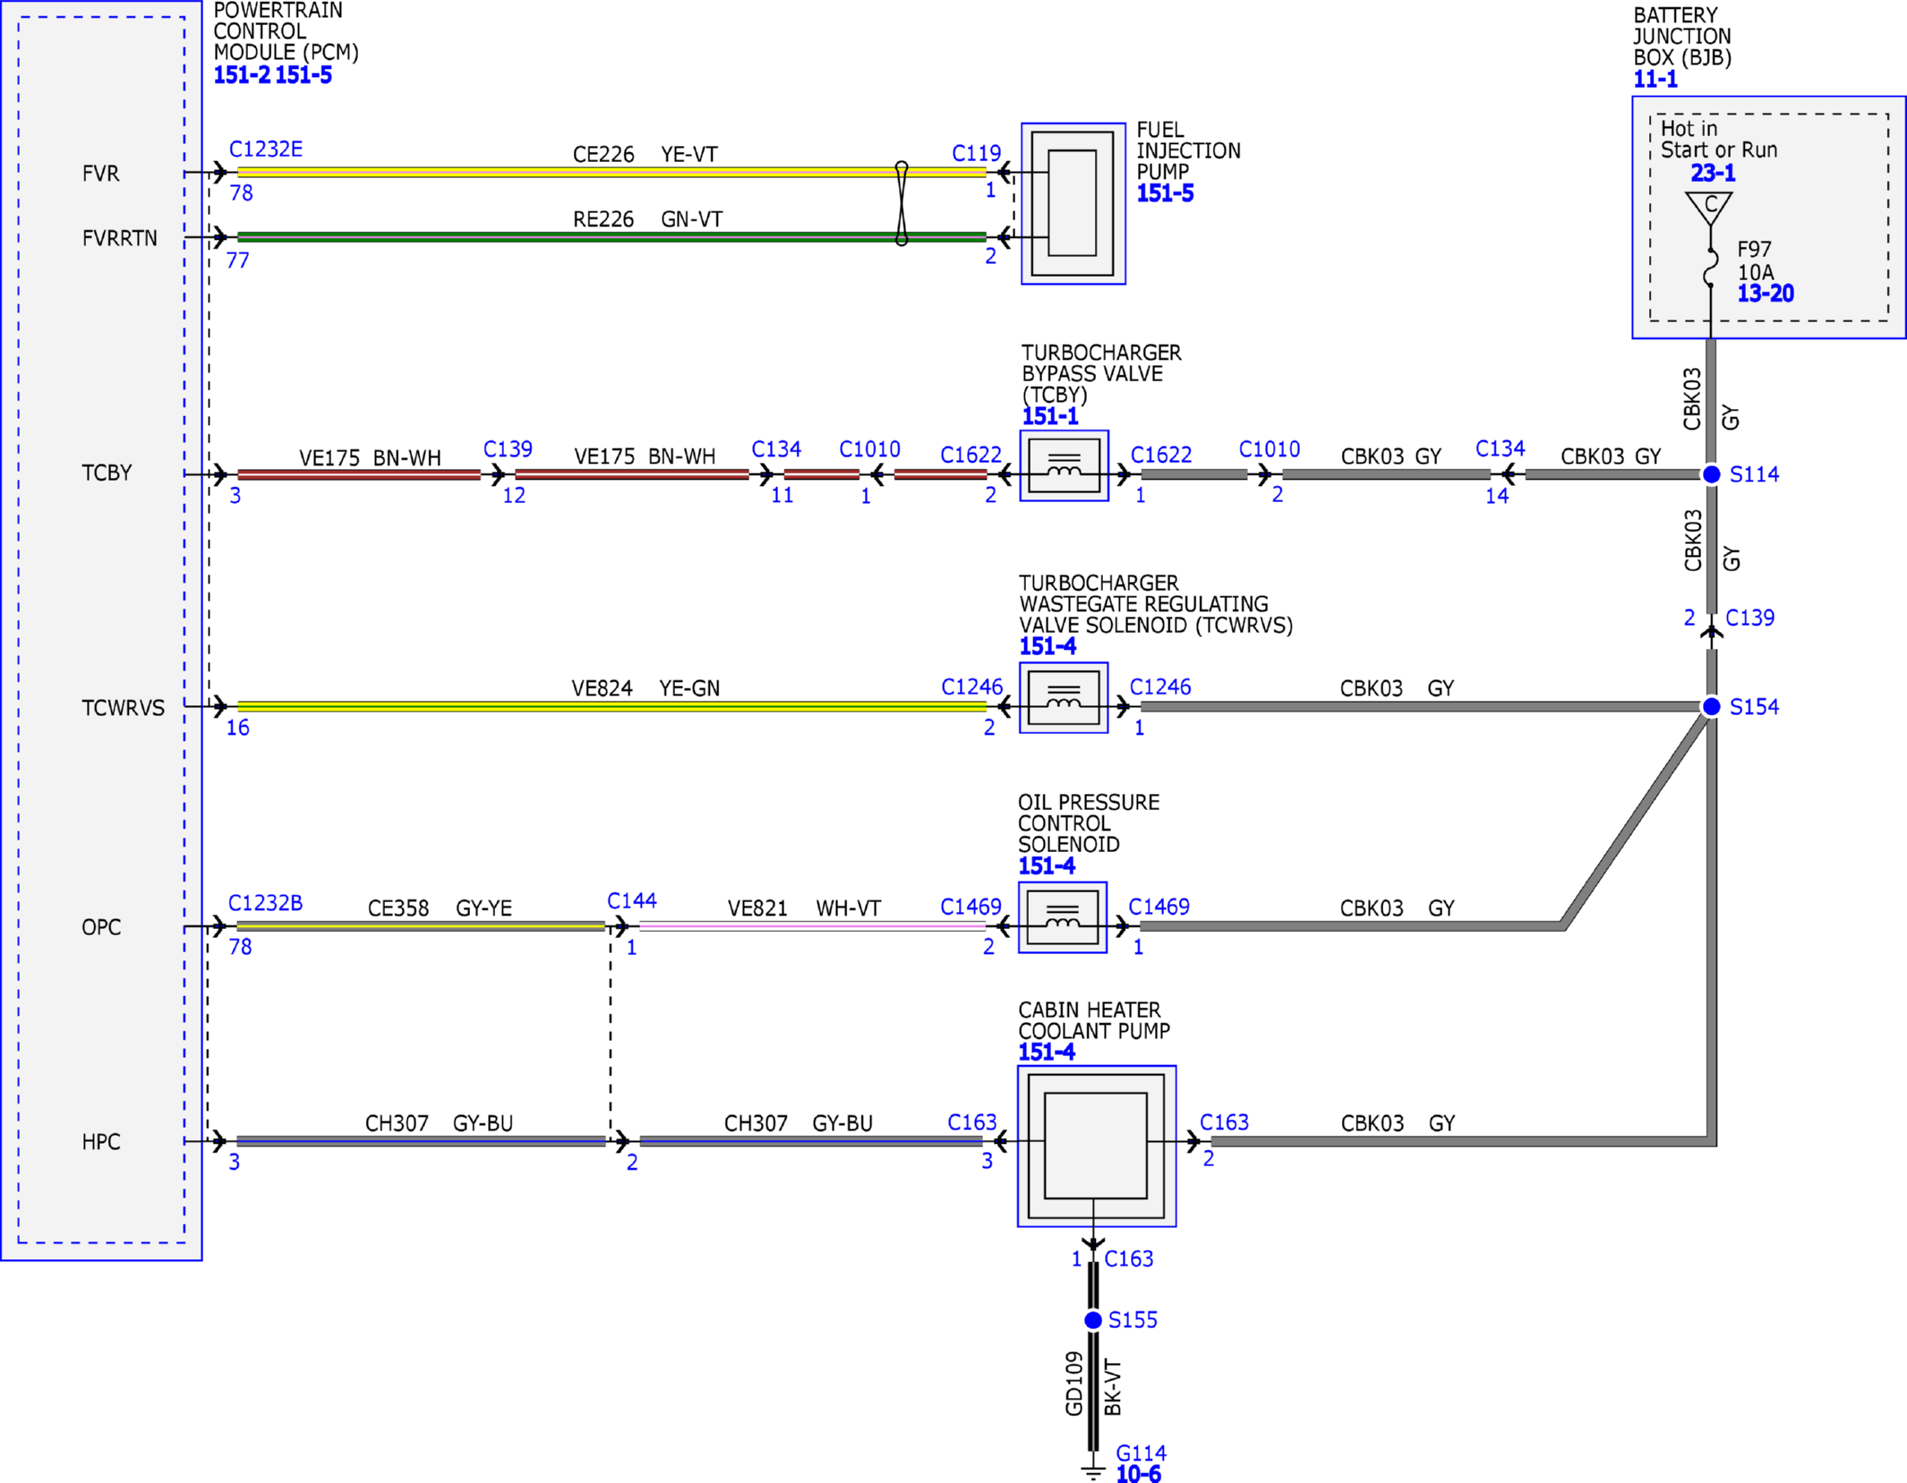This screenshot has width=1907, height=1483.
Task: Select C163 label below the coolant pump
Action: [1128, 1259]
